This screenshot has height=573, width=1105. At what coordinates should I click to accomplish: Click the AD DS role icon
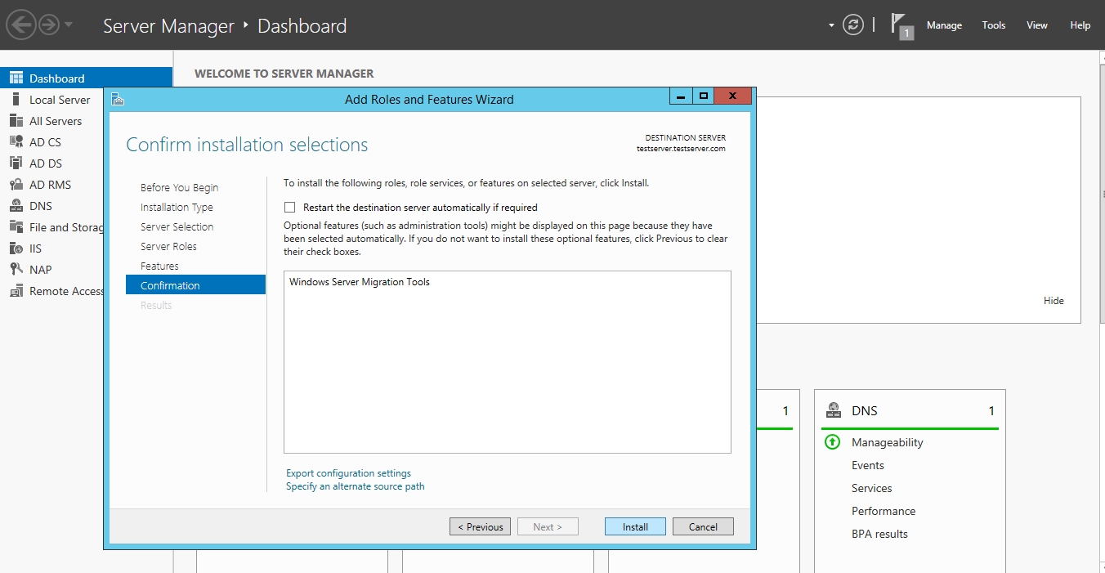[16, 163]
